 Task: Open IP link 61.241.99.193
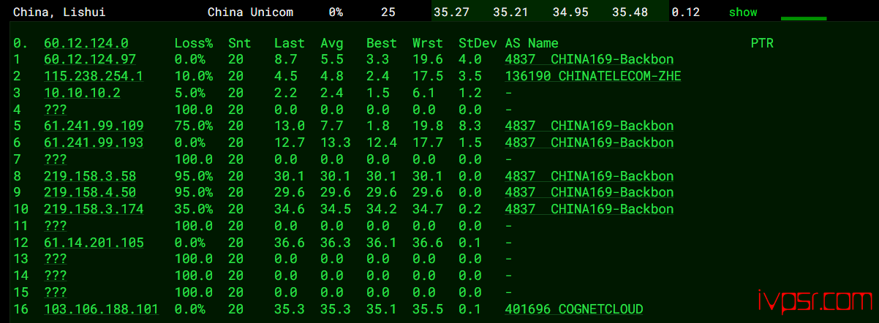[x=94, y=142]
